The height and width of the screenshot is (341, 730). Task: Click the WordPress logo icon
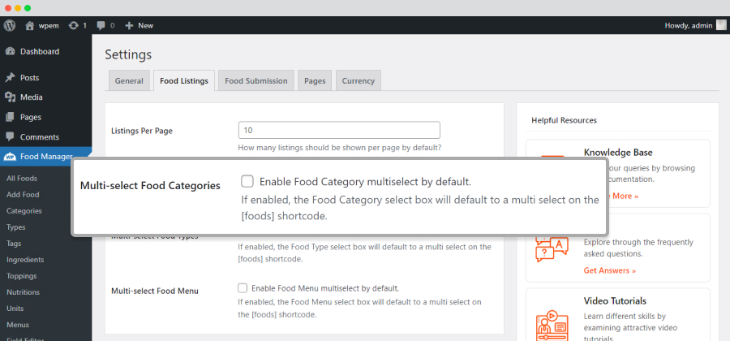pos(9,26)
